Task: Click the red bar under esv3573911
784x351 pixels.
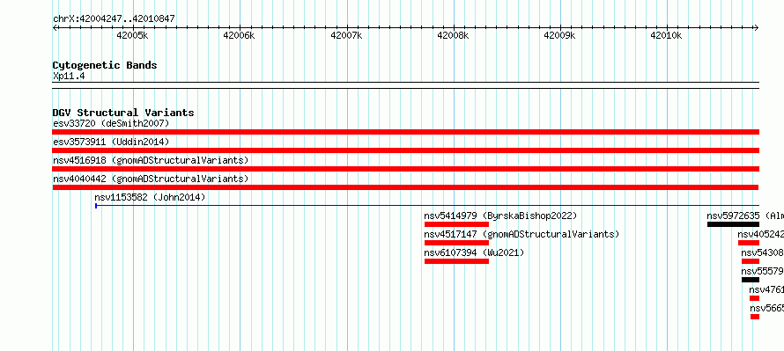Action: (406, 150)
